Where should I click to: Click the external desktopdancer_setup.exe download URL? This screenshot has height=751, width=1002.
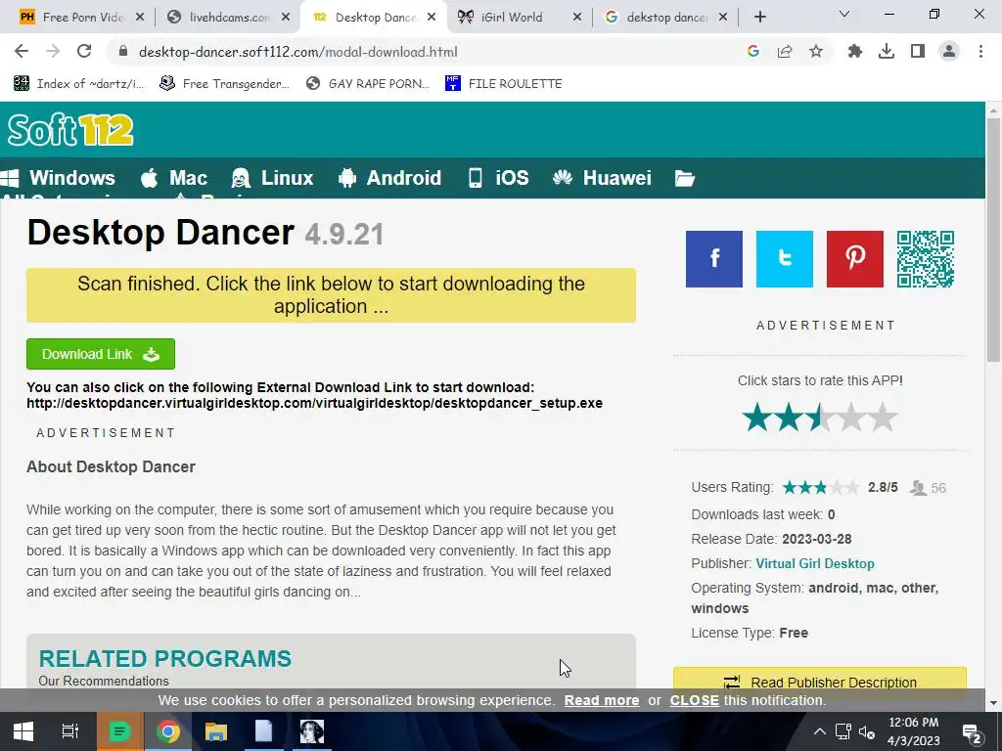314,404
